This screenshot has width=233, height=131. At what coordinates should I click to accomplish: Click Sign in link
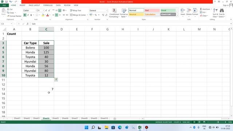pos(226,5)
